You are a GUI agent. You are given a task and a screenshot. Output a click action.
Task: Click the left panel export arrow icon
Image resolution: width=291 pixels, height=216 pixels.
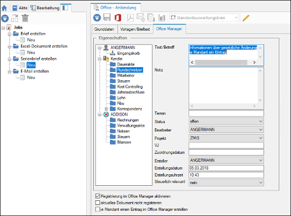pos(15,18)
